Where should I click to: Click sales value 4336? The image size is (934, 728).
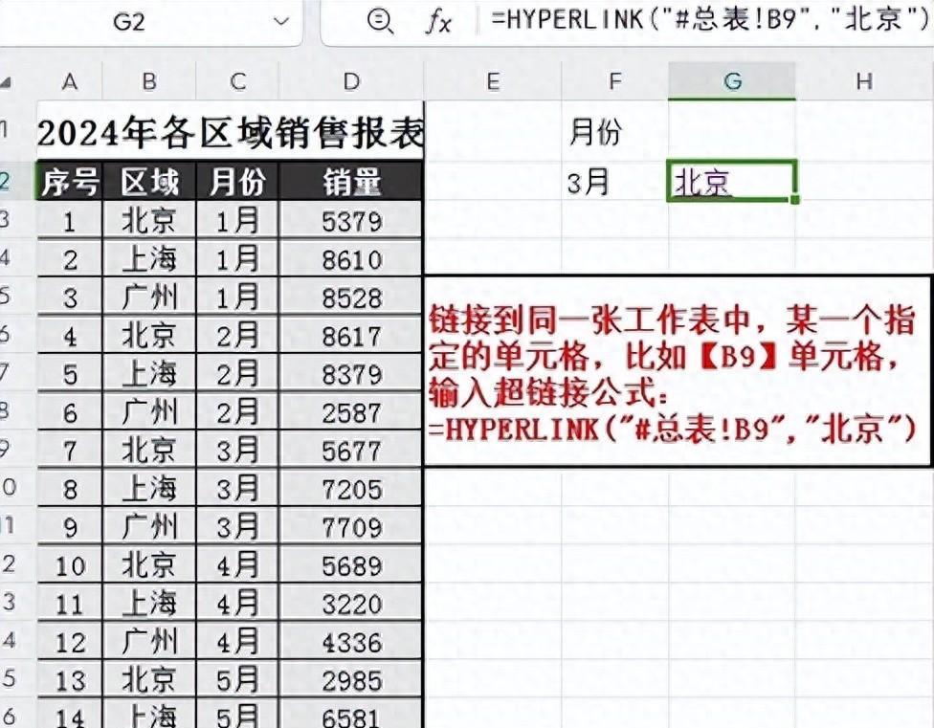[351, 642]
